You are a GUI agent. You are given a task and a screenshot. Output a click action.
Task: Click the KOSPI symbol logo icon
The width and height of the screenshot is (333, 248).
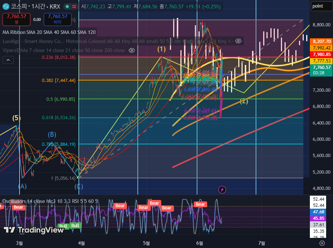click(x=6, y=6)
